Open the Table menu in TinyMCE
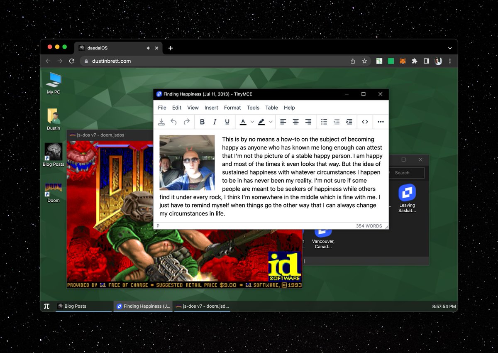The height and width of the screenshot is (353, 498). (272, 108)
